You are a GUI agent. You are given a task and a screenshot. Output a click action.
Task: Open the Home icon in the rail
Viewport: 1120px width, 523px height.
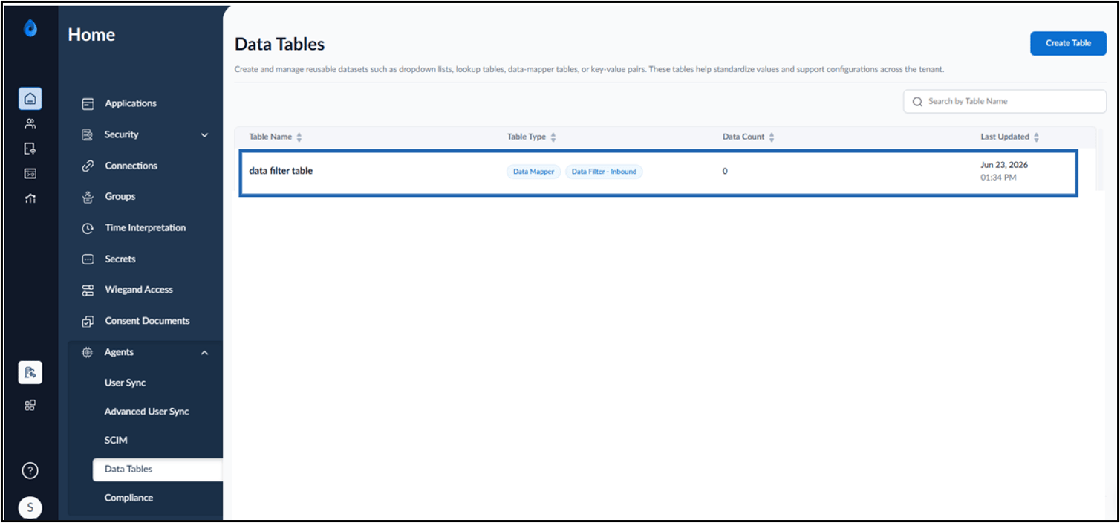(30, 99)
